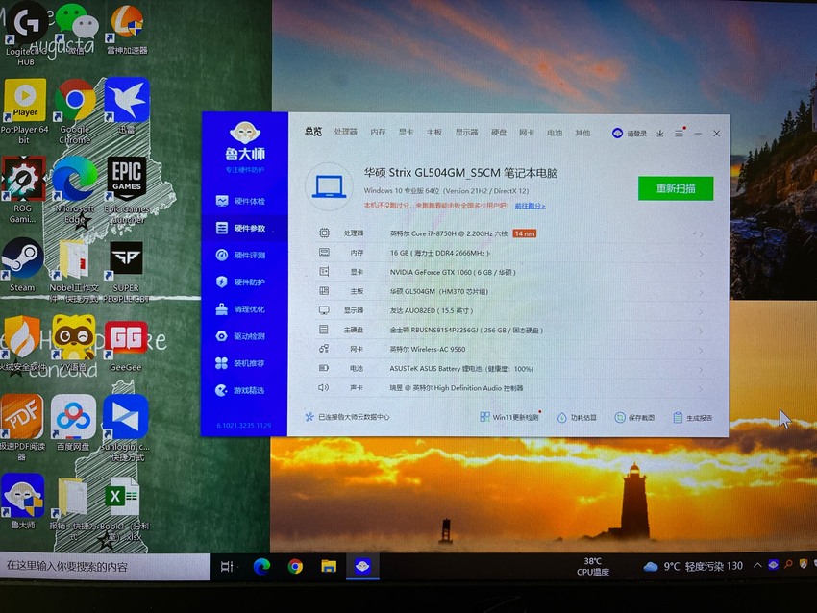Open File Explorer from the taskbar

point(329,566)
